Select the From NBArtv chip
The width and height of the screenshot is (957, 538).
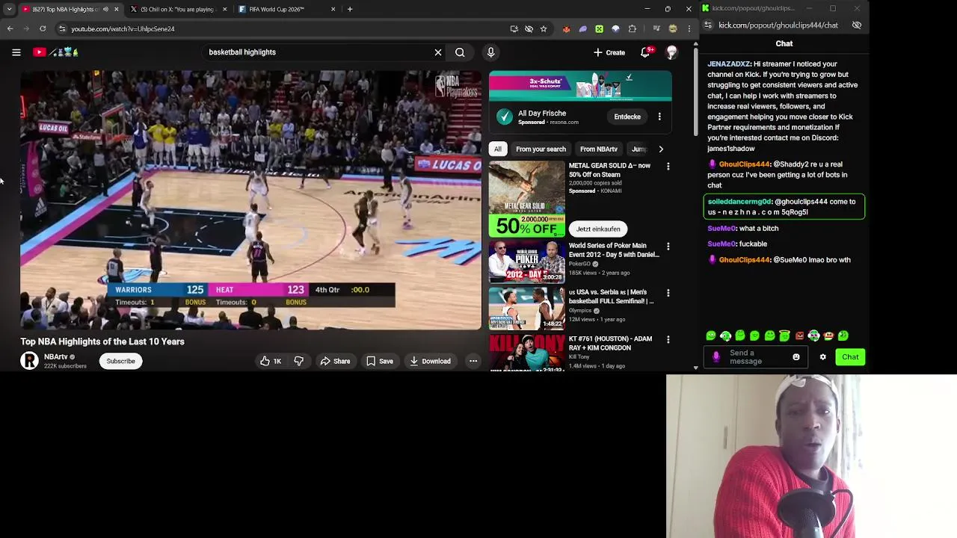598,149
